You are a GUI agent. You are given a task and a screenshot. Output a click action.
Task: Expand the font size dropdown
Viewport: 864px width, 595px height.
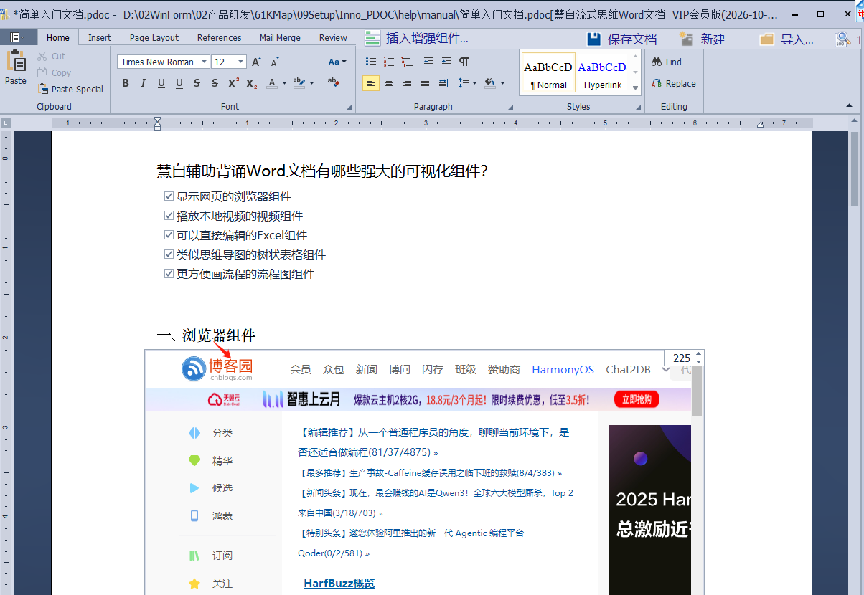coord(241,62)
